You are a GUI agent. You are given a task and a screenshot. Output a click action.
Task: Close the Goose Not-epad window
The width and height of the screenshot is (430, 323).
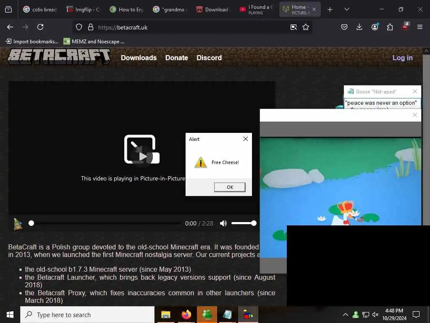point(415,91)
